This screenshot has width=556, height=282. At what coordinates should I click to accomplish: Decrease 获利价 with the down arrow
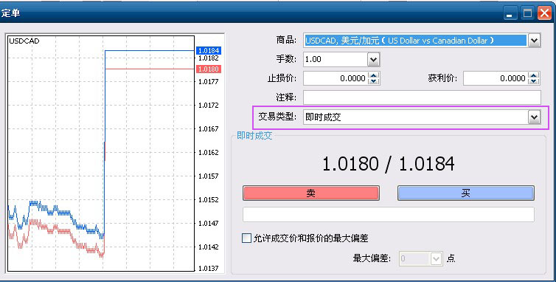[x=533, y=81]
